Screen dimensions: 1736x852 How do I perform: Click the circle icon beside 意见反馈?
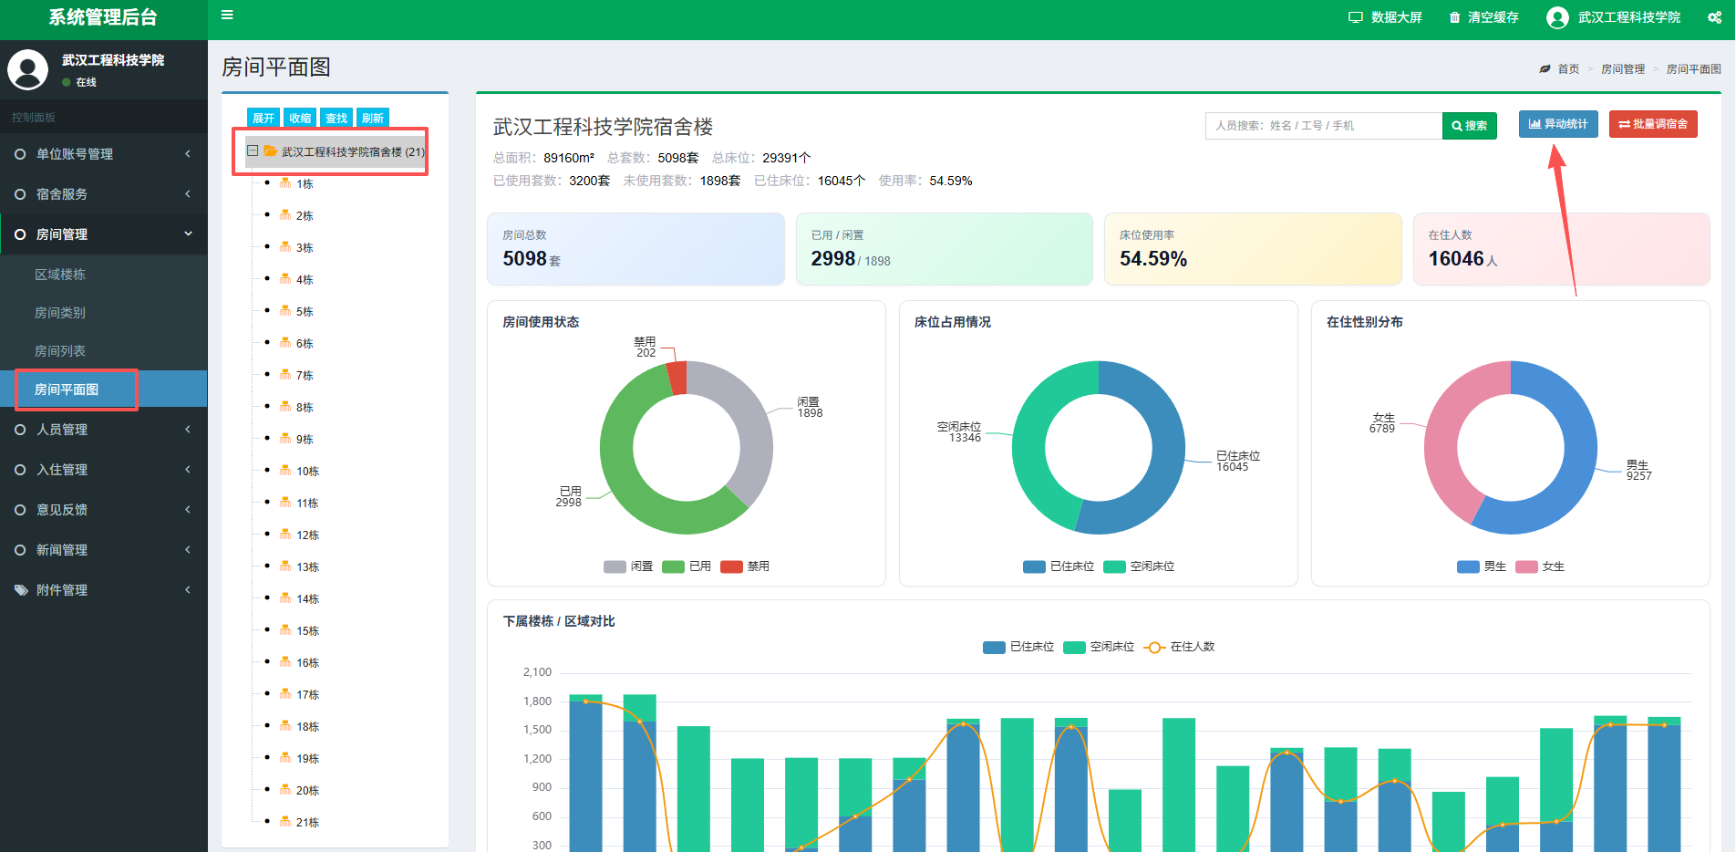click(20, 510)
